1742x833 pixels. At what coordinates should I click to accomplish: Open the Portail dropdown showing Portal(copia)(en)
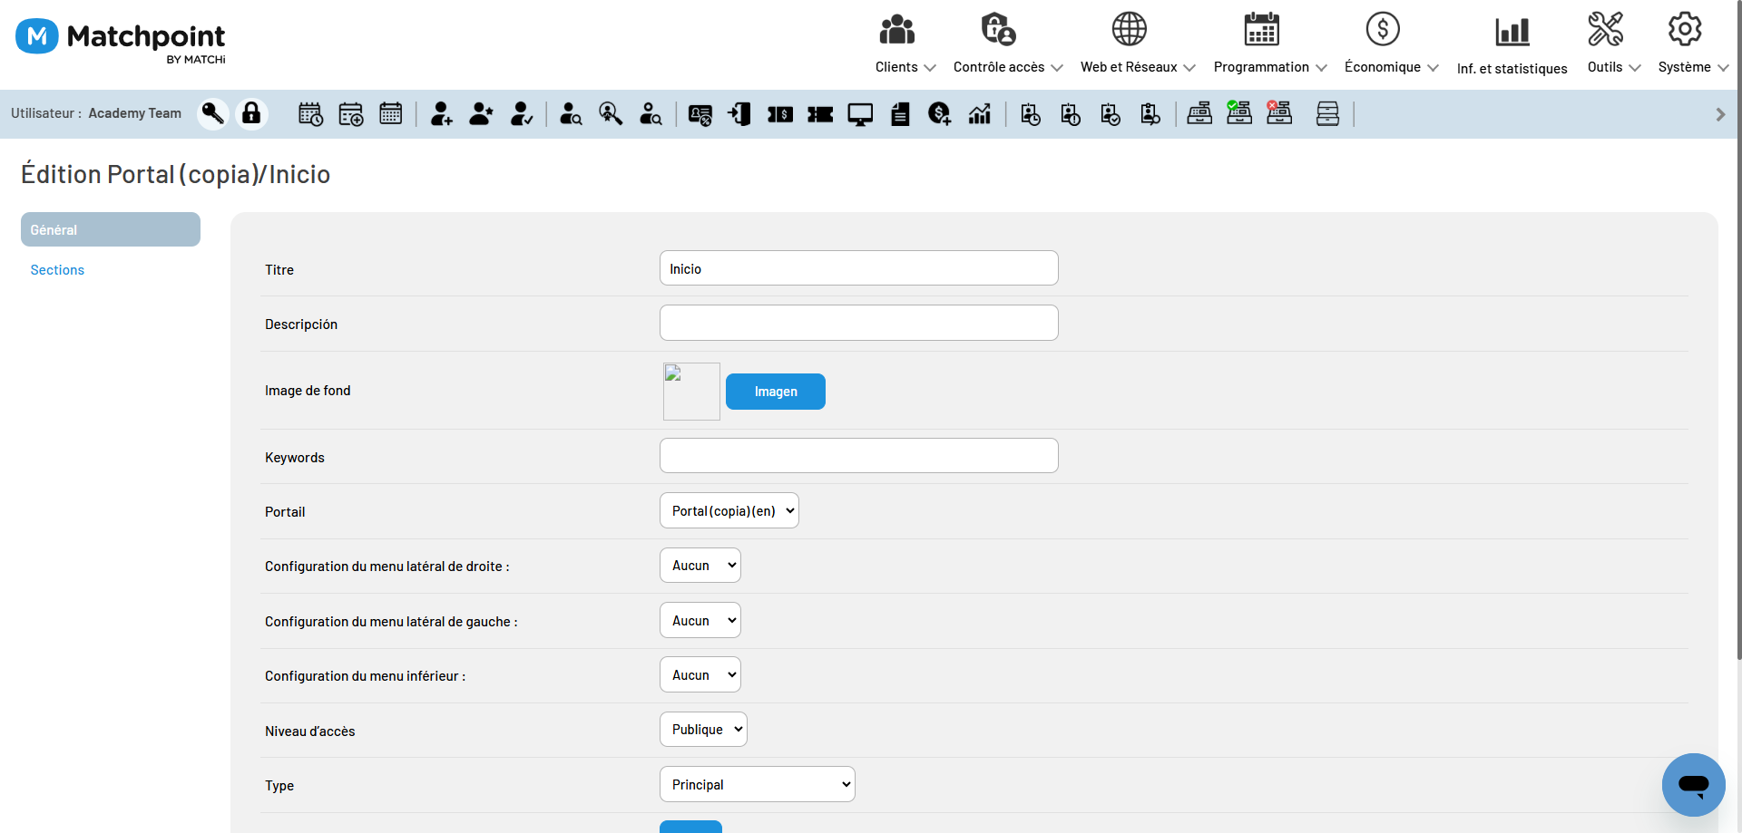729,510
